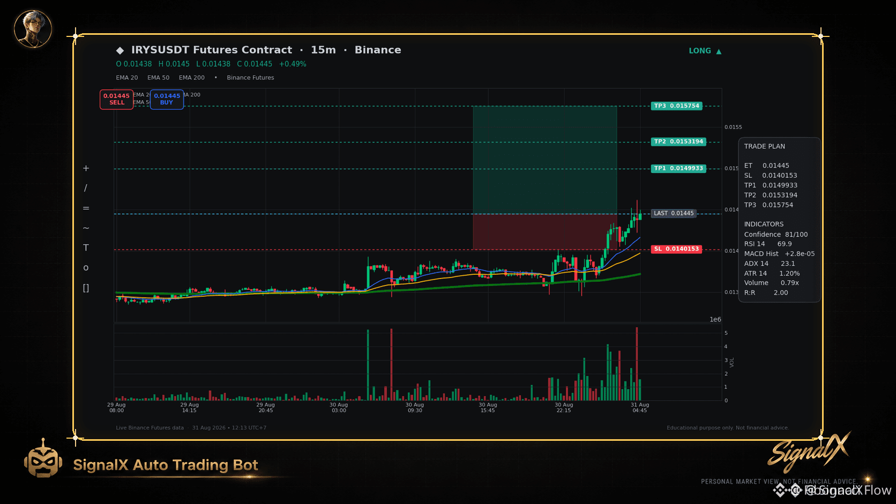Click the blue BUY 0.01445 button
This screenshot has width=896, height=504.
[x=167, y=99]
